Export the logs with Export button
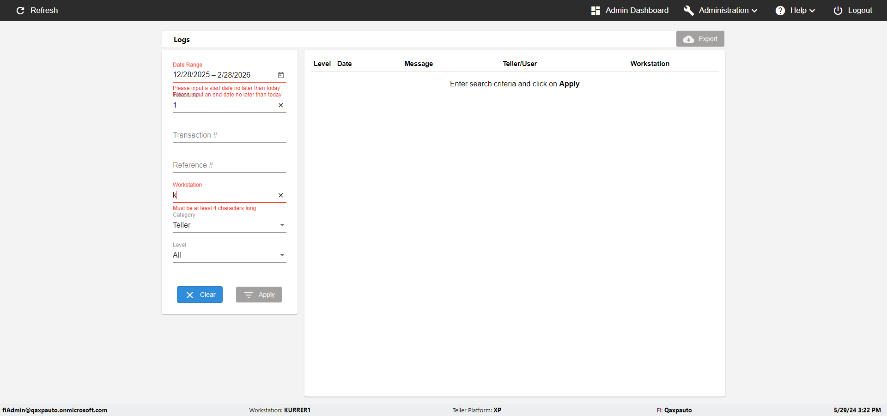The width and height of the screenshot is (887, 416). point(700,39)
